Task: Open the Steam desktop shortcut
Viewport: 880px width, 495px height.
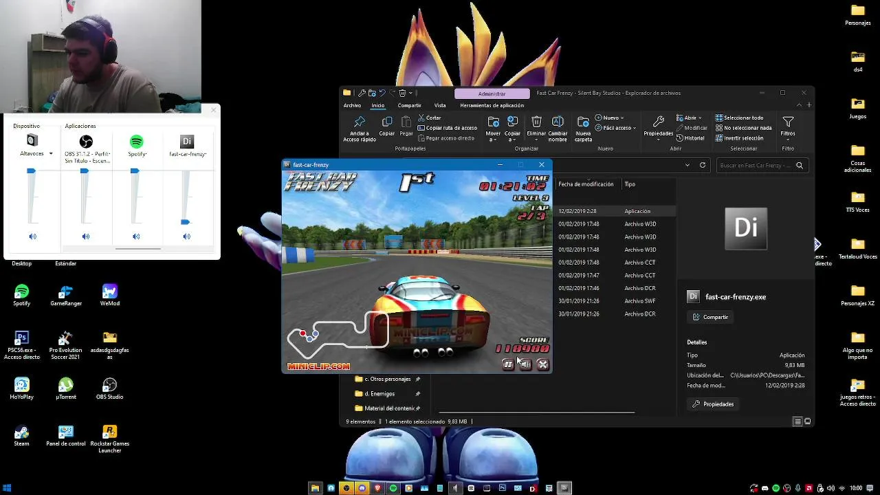Action: pos(21,436)
